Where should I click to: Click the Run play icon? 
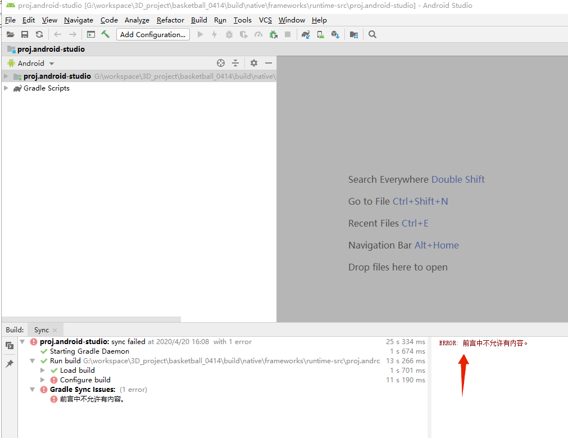[200, 34]
